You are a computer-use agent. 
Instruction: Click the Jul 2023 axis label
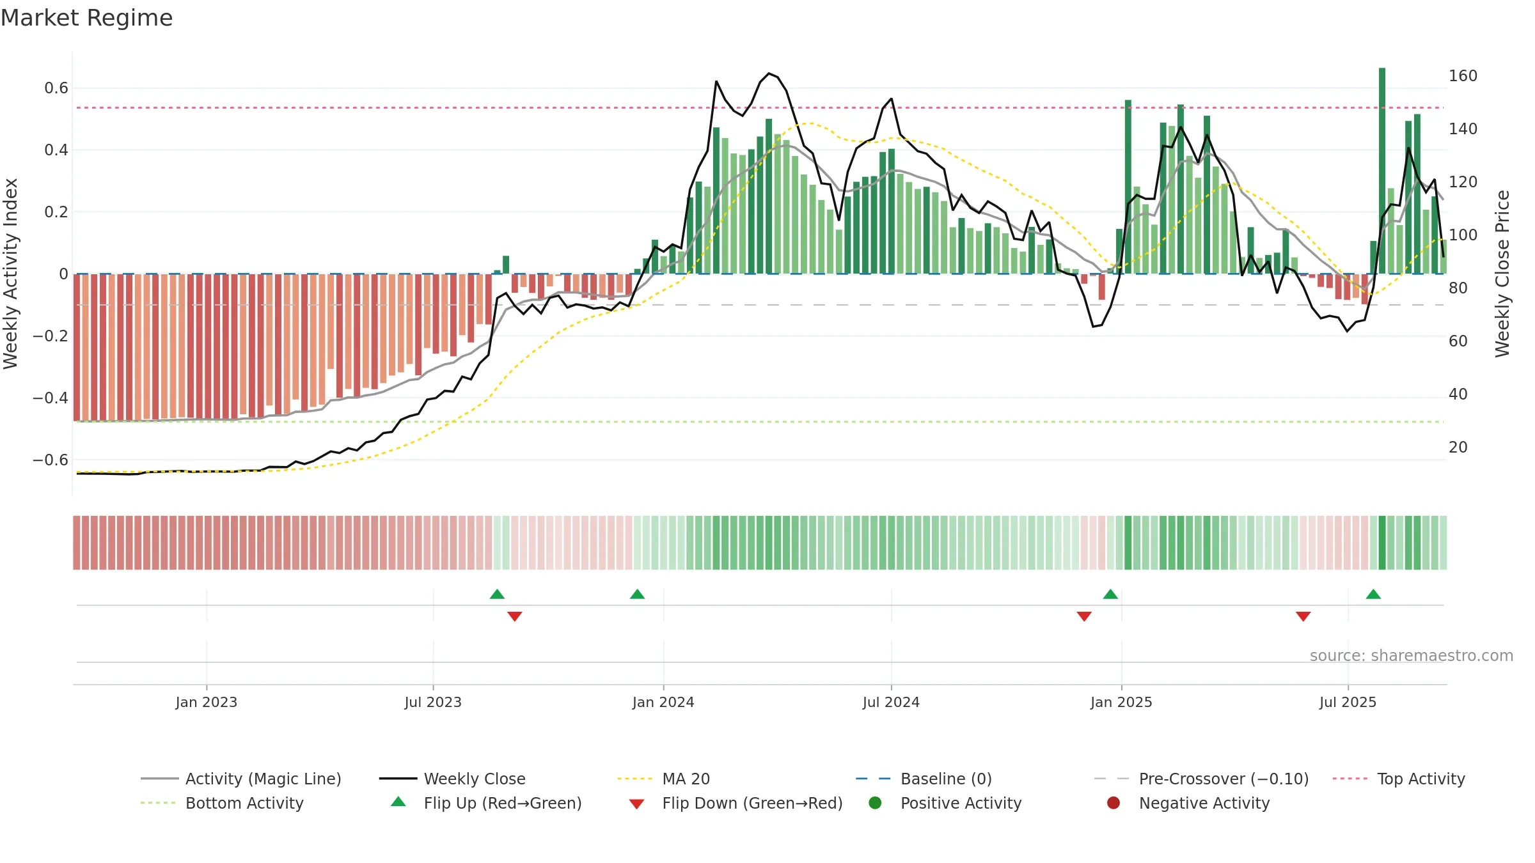pos(433,702)
